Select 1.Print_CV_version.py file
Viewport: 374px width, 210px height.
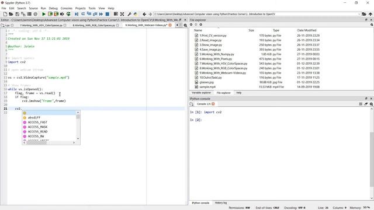(213, 36)
